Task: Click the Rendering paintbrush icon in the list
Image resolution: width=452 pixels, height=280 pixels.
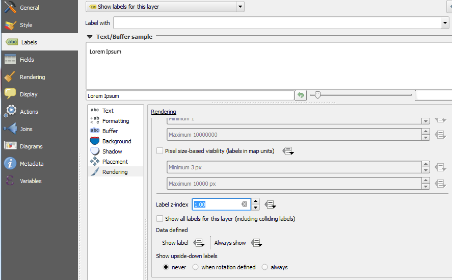Action: click(95, 171)
